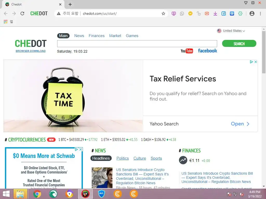Open the purple download arrow extension
The width and height of the screenshot is (266, 199).
click(x=215, y=13)
